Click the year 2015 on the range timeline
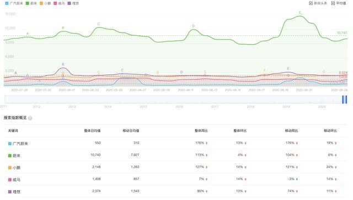 pos(143,107)
